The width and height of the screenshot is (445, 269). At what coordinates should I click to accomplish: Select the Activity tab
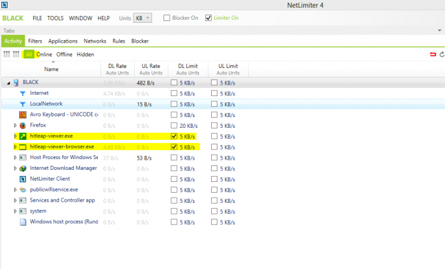pyautogui.click(x=13, y=41)
